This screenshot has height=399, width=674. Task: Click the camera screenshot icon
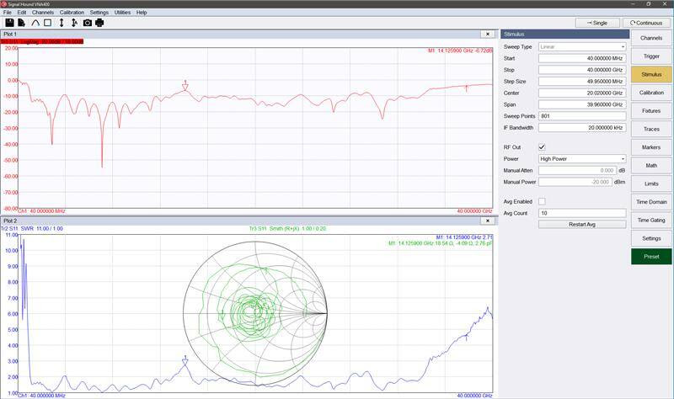click(88, 23)
